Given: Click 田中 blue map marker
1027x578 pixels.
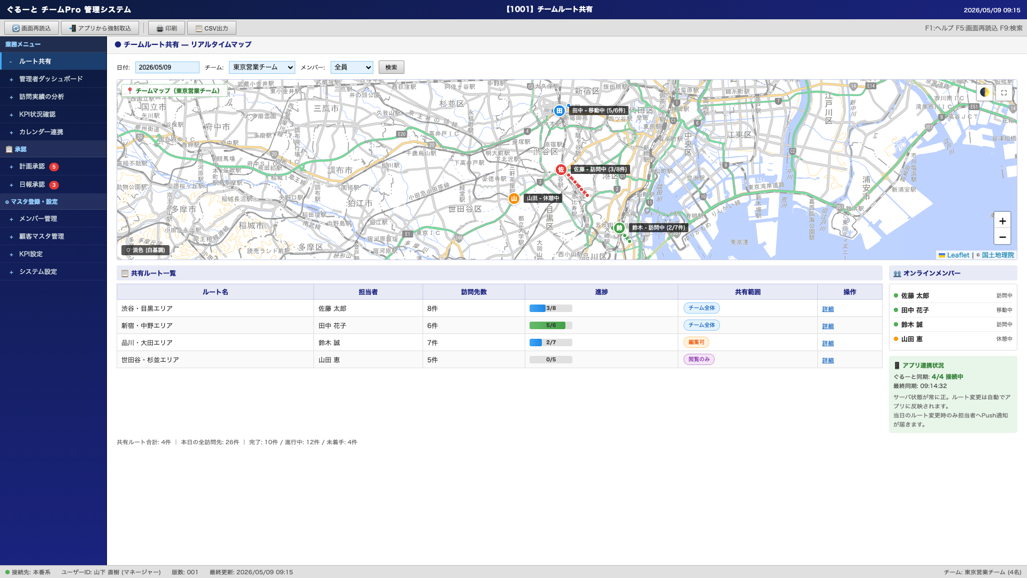Looking at the screenshot, I should [560, 111].
